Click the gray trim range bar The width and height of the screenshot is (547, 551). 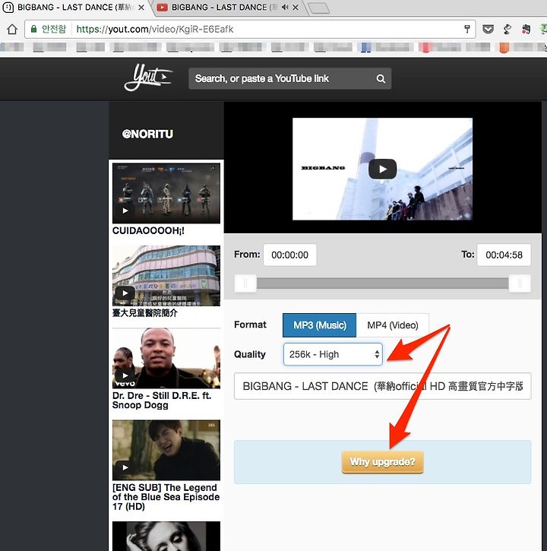pos(382,283)
